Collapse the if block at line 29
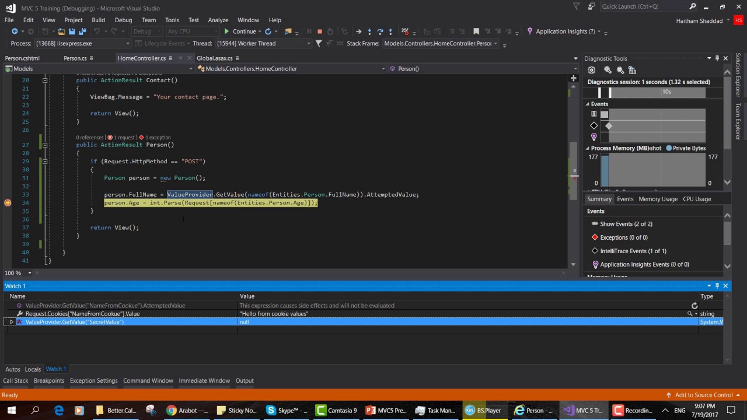The image size is (747, 420). pos(45,161)
